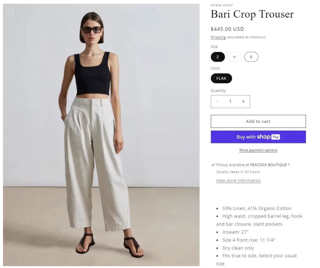Choose size 6
This screenshot has height=268, width=320.
[x=251, y=57]
